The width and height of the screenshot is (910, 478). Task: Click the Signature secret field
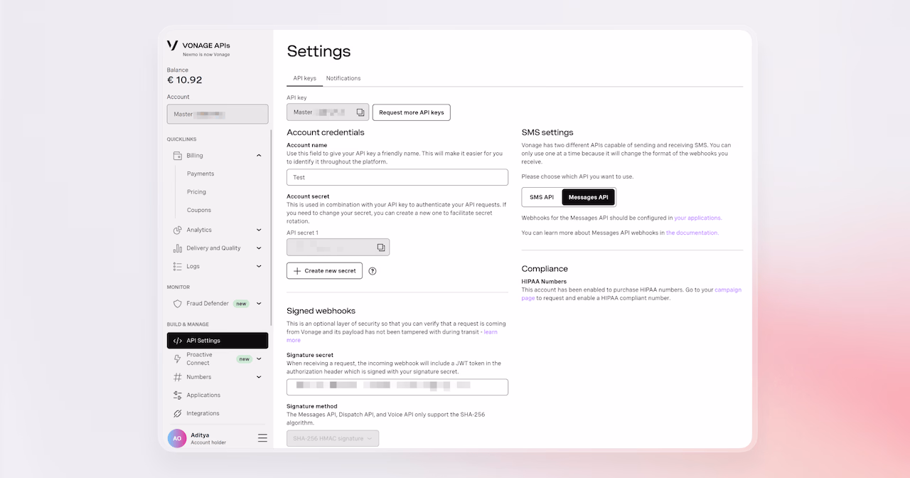(x=397, y=387)
